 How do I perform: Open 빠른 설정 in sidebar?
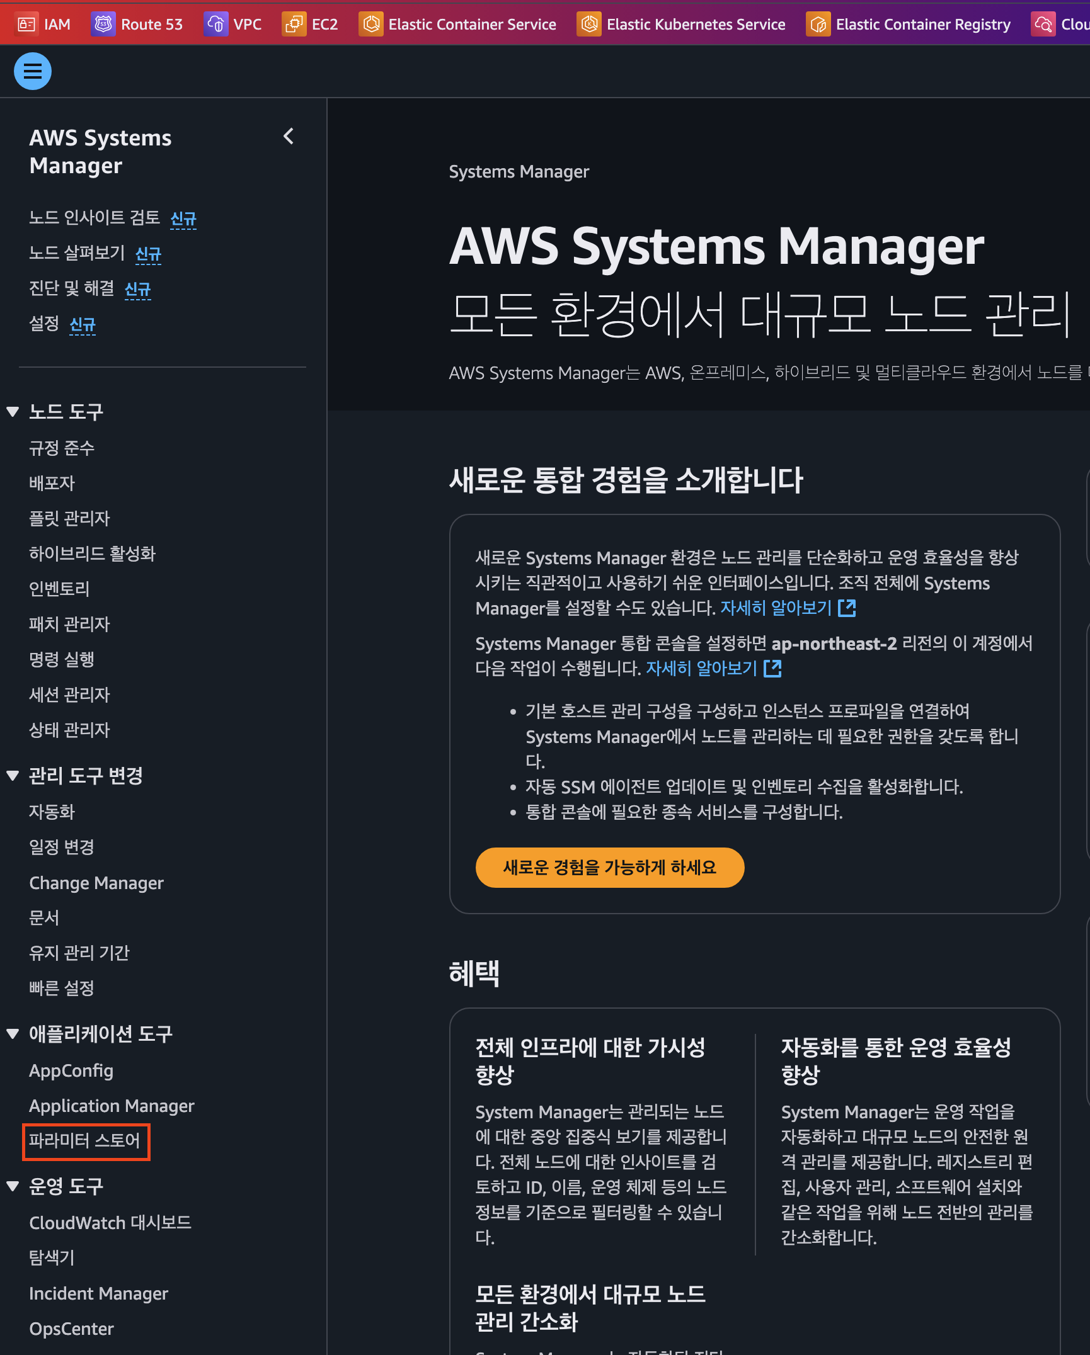tap(62, 989)
